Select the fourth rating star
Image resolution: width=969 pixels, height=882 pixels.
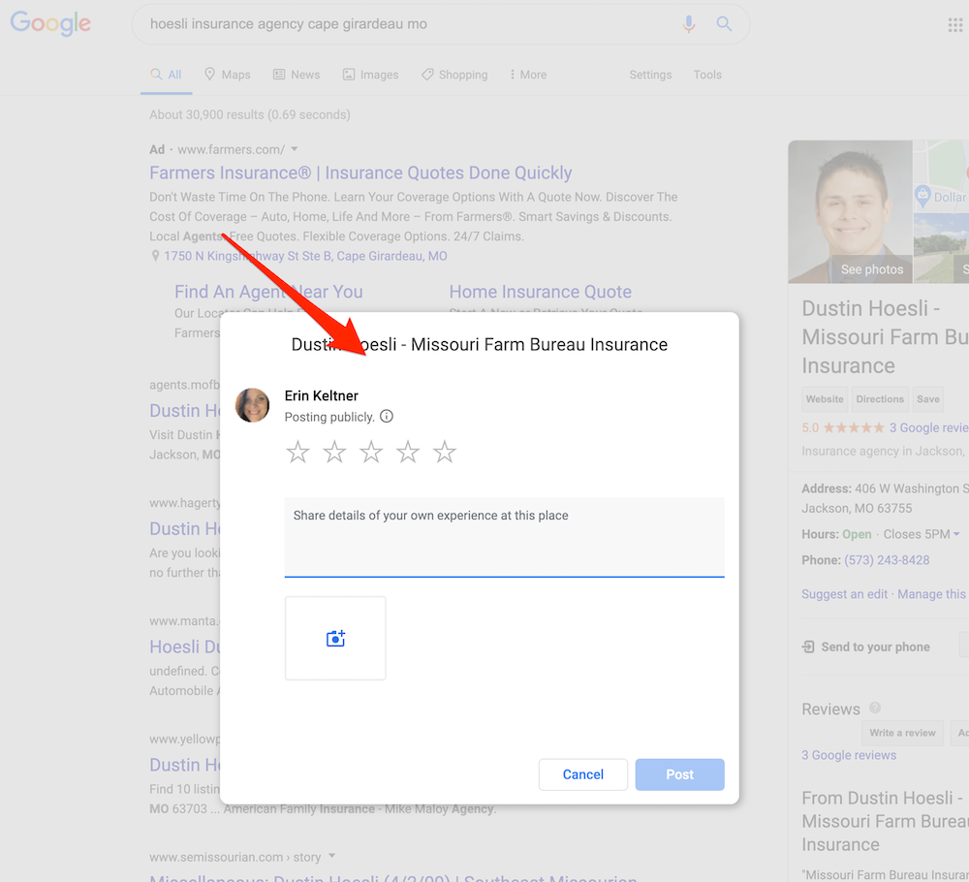pos(408,452)
